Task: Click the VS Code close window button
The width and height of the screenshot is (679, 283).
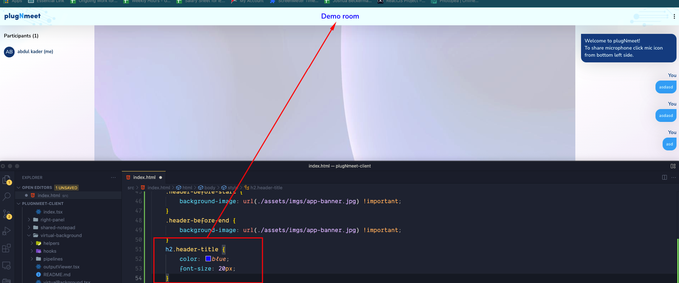Action: (3, 166)
